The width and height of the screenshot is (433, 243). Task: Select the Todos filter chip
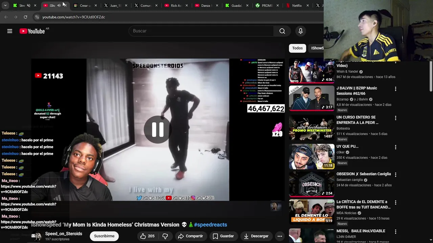[x=297, y=48]
